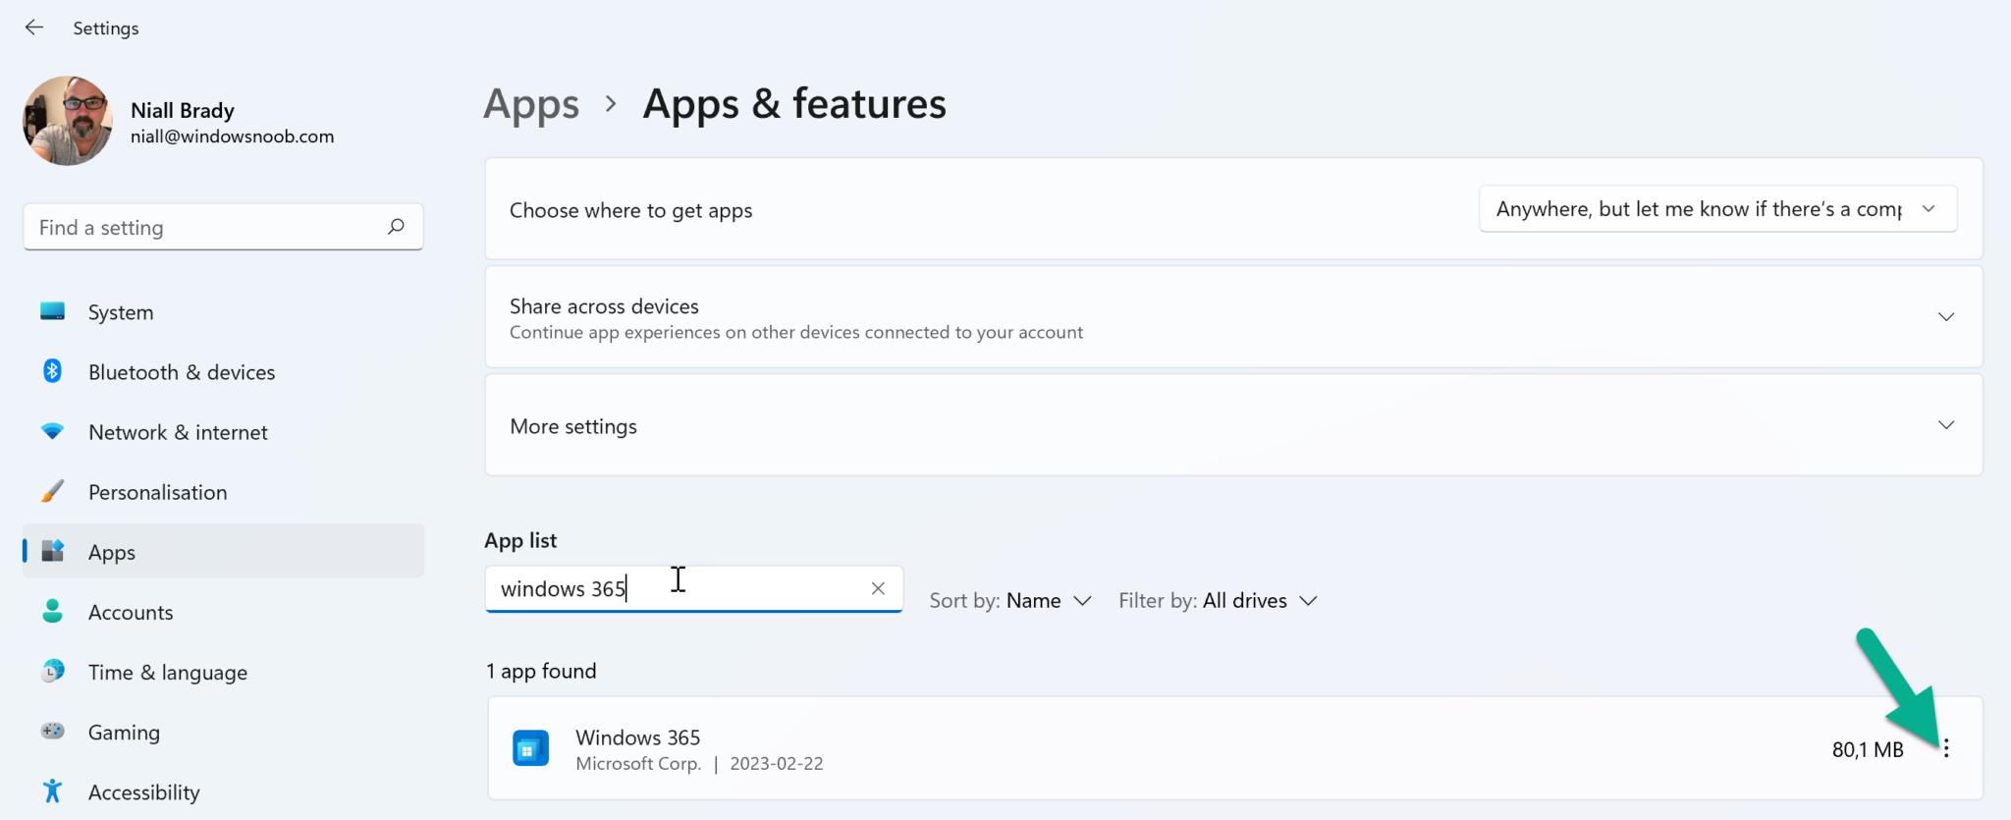Go to Gaming settings
The width and height of the screenshot is (2011, 820).
tap(223, 732)
